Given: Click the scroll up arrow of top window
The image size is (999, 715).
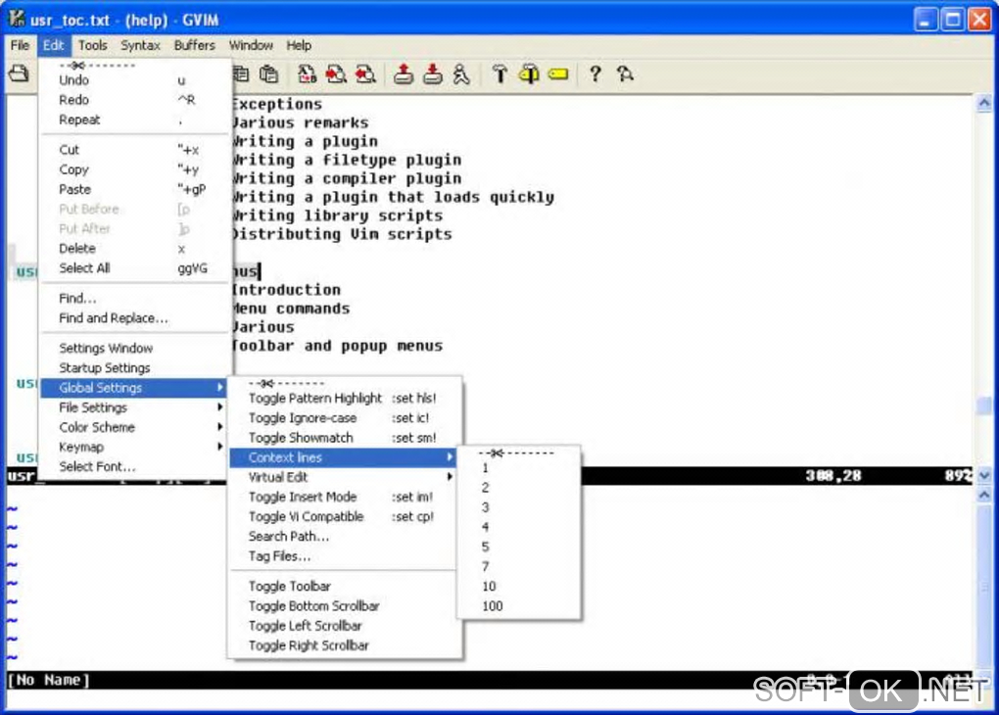Looking at the screenshot, I should click(984, 103).
